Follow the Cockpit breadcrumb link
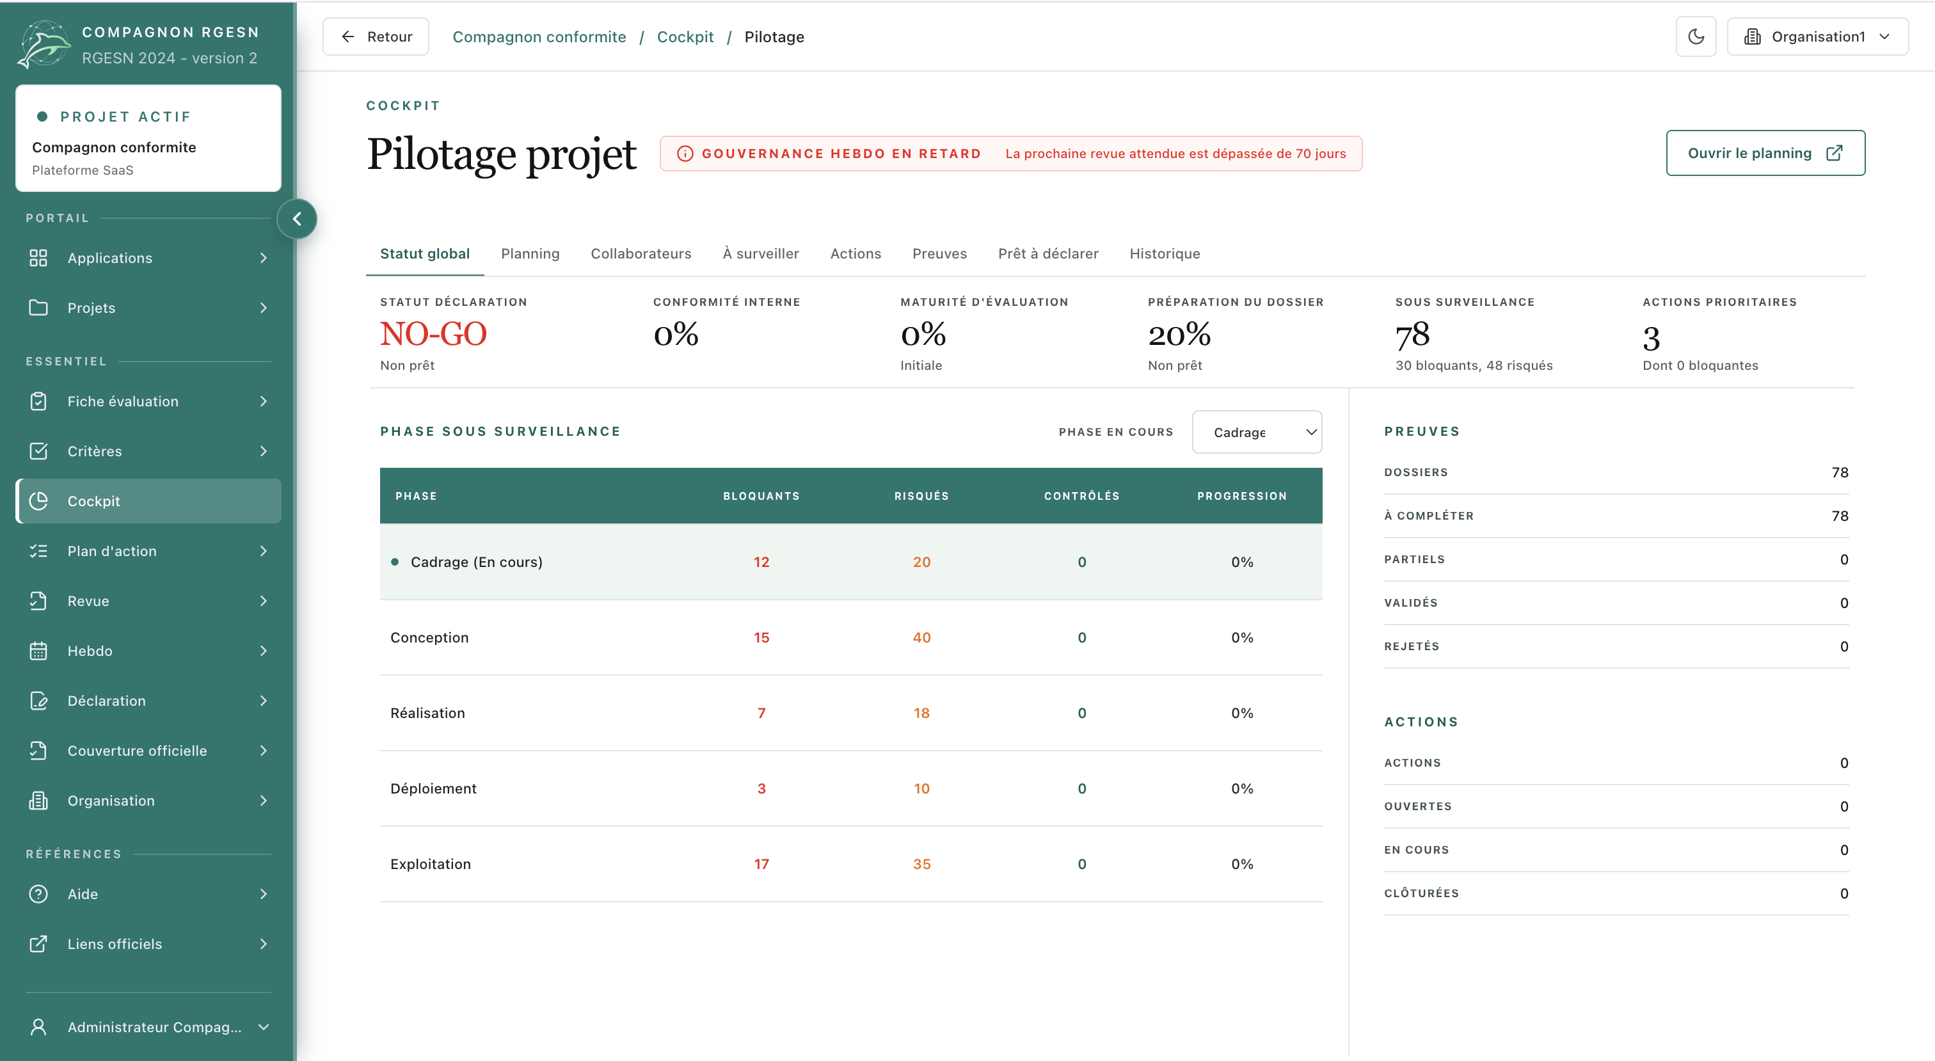 click(685, 37)
